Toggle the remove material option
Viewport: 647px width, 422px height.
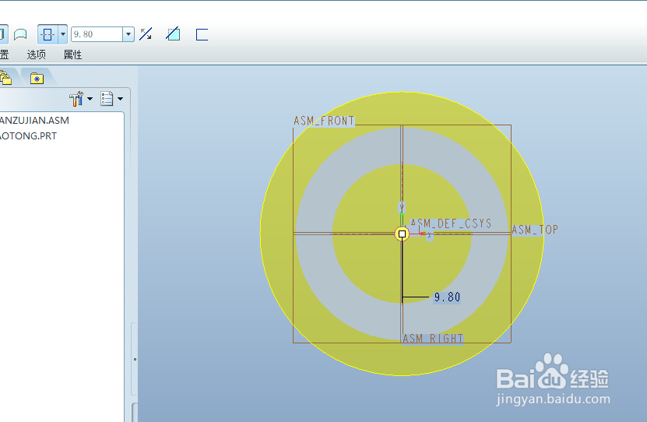click(174, 34)
